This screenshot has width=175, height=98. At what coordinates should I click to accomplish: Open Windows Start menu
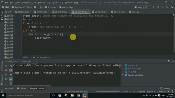3,96
